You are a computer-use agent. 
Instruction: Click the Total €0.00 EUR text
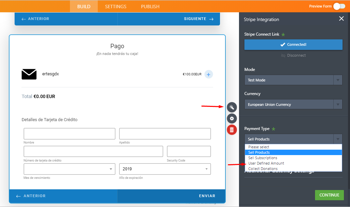pyautogui.click(x=38, y=96)
